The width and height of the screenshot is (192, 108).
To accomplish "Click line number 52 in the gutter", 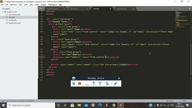I will [x=41, y=57].
